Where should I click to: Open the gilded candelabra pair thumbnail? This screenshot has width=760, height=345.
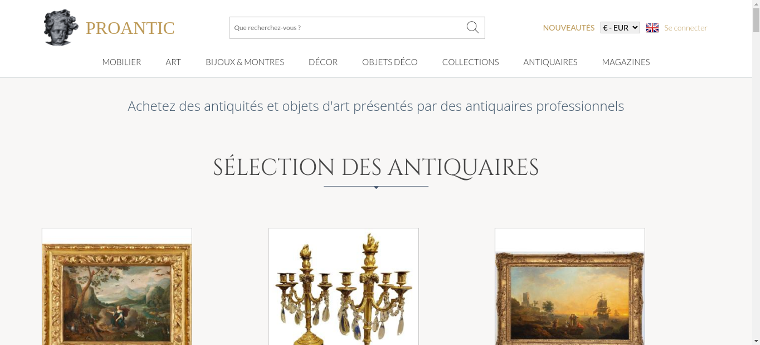pos(344,286)
